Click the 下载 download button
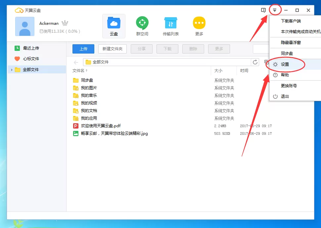This screenshot has height=228, width=321. (167, 49)
